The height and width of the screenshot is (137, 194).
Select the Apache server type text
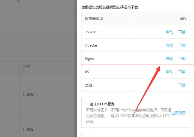[91, 45]
